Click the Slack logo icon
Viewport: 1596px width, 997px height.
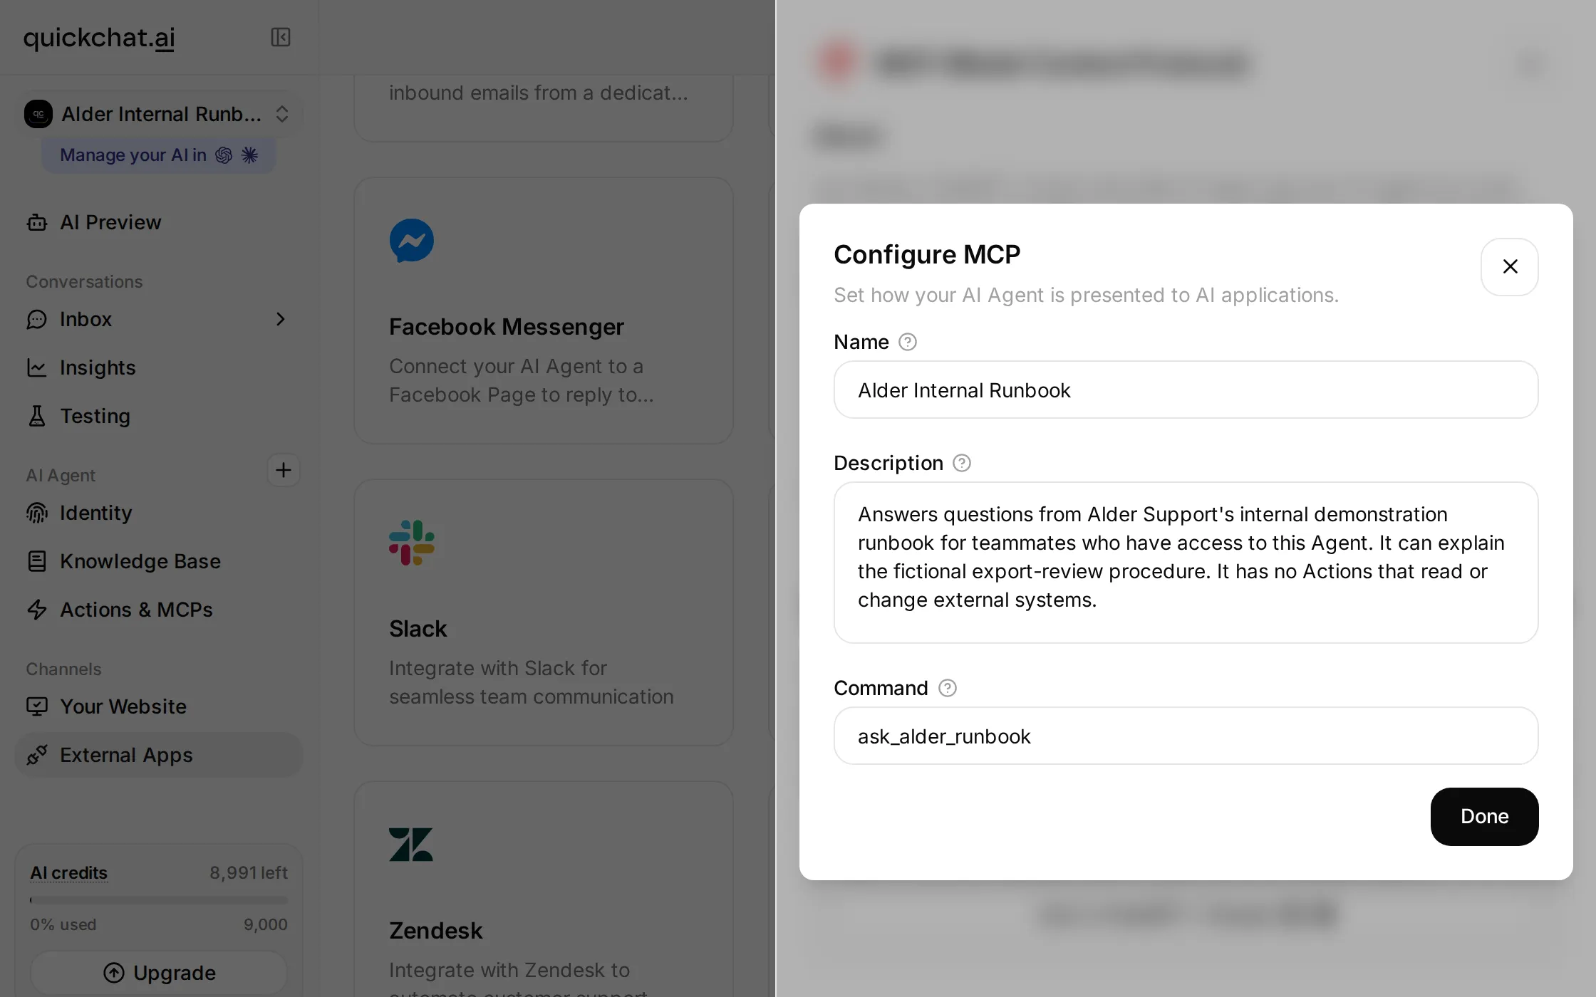point(412,543)
